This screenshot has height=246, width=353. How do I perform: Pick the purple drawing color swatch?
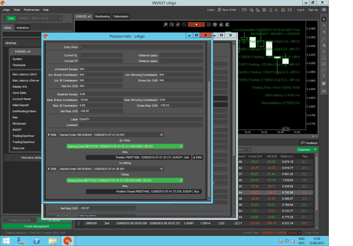tap(324, 84)
